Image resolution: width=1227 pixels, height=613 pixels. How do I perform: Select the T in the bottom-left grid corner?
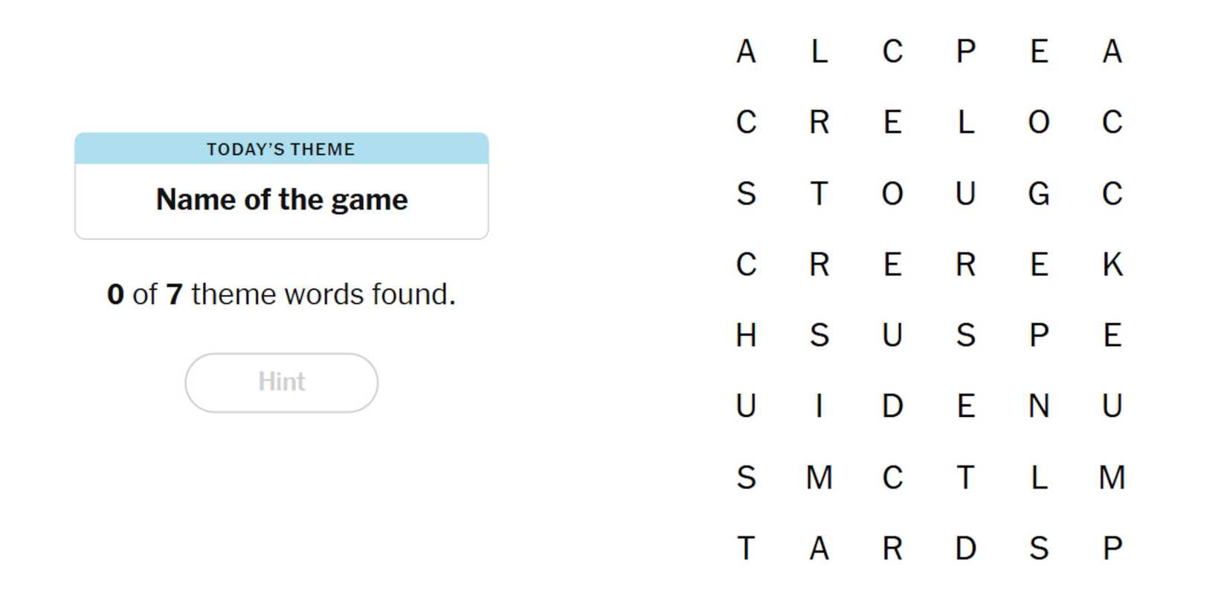tap(746, 548)
